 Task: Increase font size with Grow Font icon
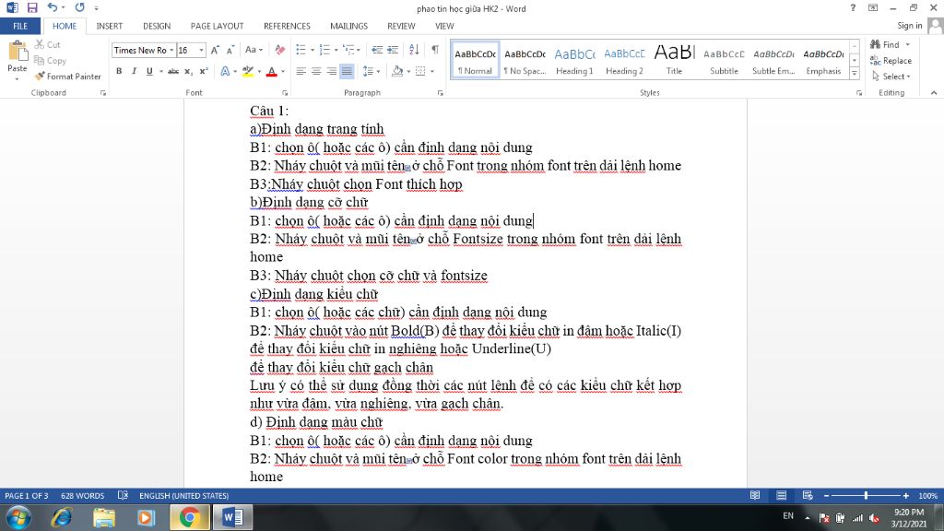tap(215, 50)
